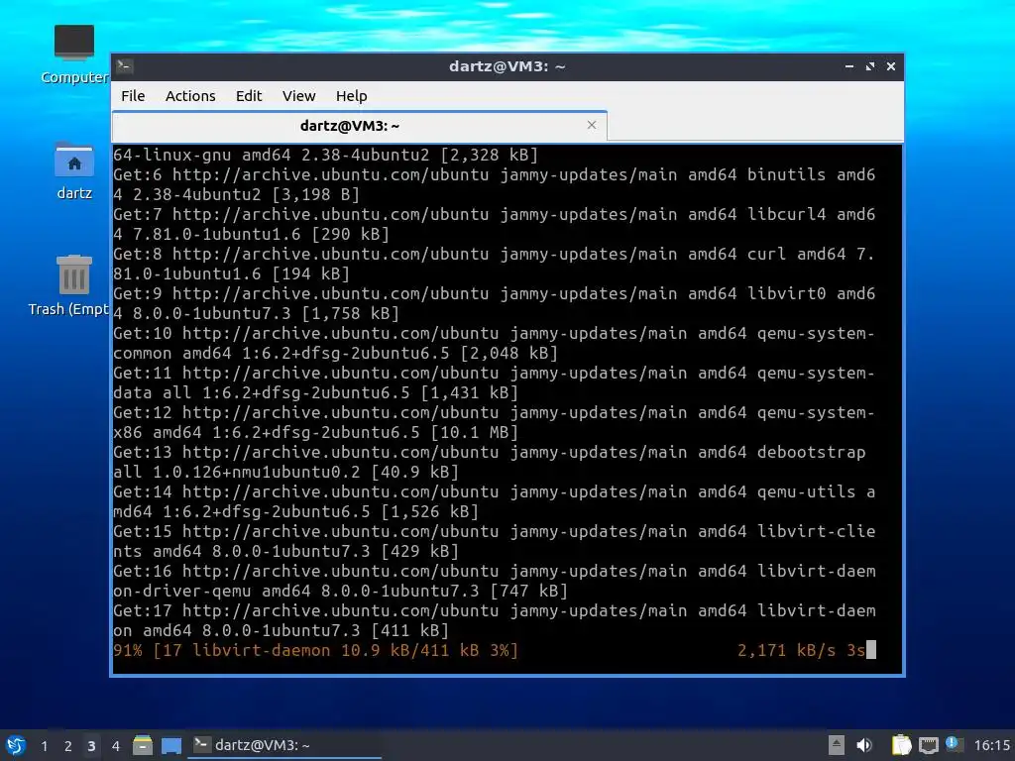Click the '91% [17 libvirt-daemon' progress text
The image size is (1015, 761).
222,650
